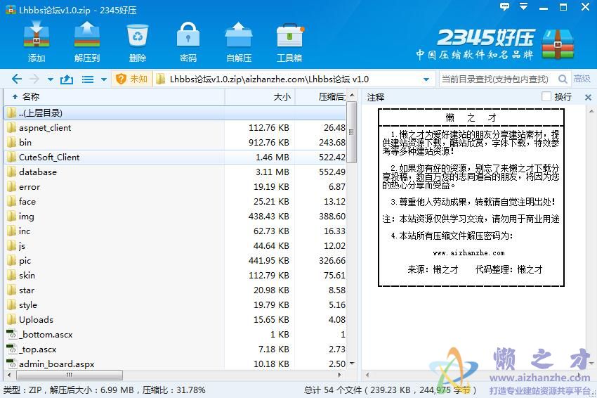Click the feedback speech bubble icon

(x=504, y=6)
